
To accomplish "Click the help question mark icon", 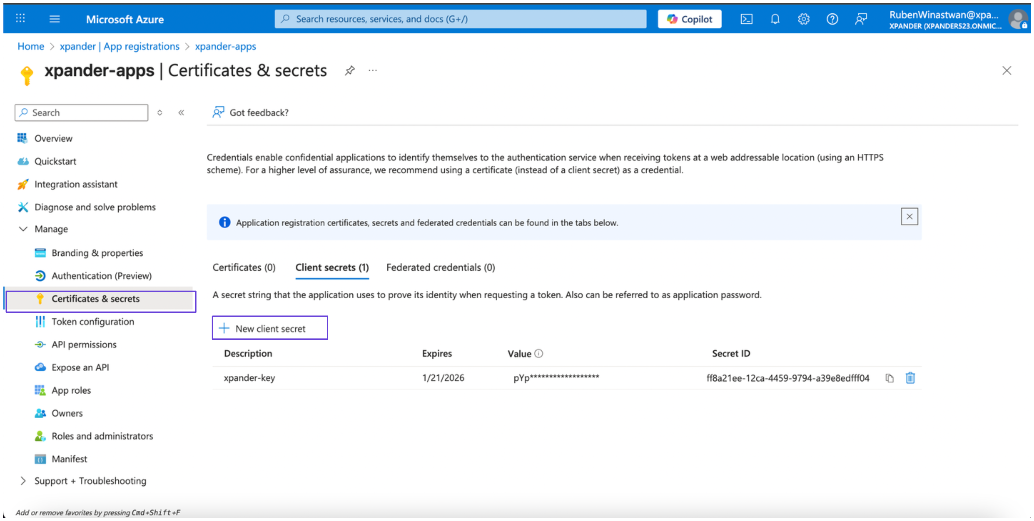I will click(832, 19).
